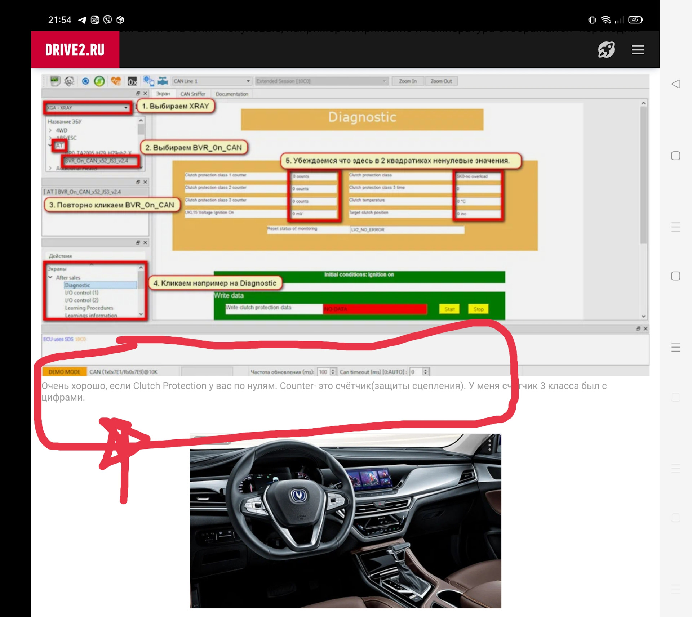Click the orange heart diagnostic icon
The width and height of the screenshot is (692, 617).
coord(116,81)
